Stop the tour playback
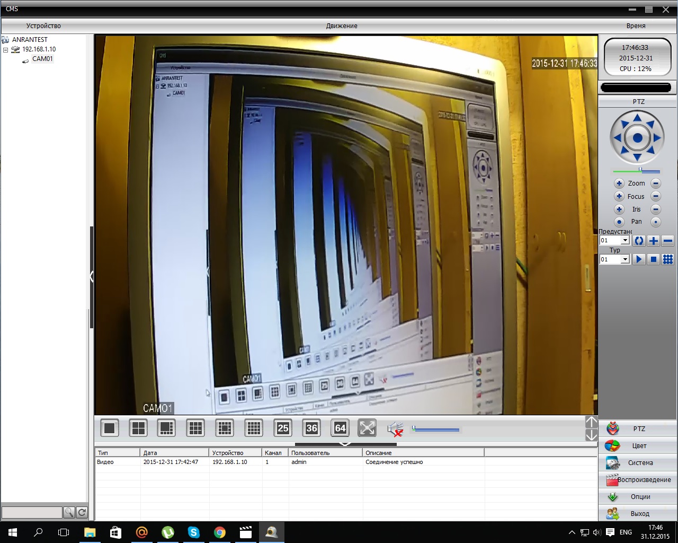Screen dimensions: 678x543 (654, 259)
